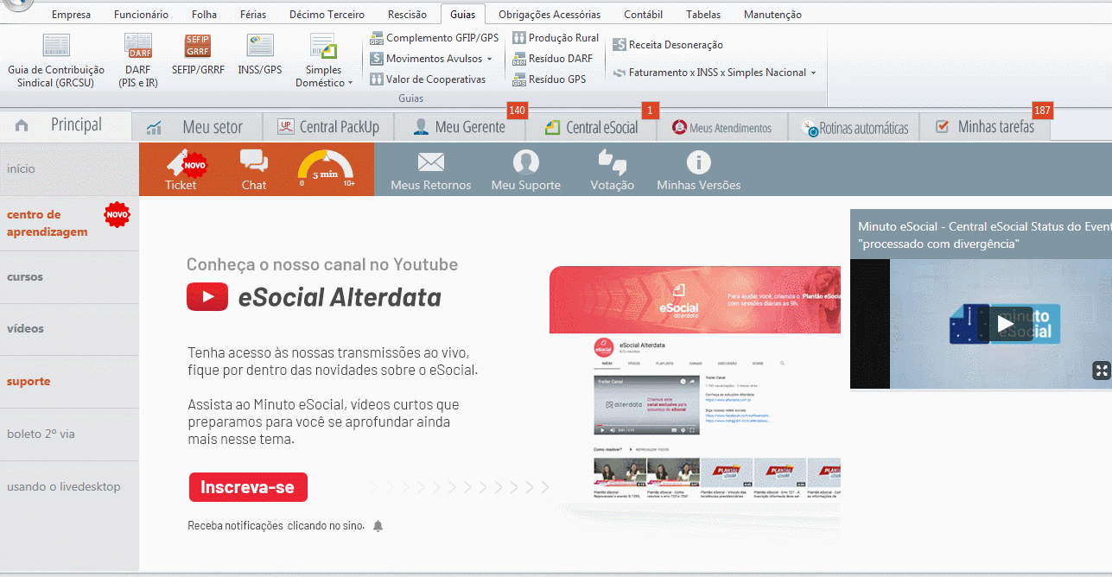Choose Produção Rural

pyautogui.click(x=556, y=38)
